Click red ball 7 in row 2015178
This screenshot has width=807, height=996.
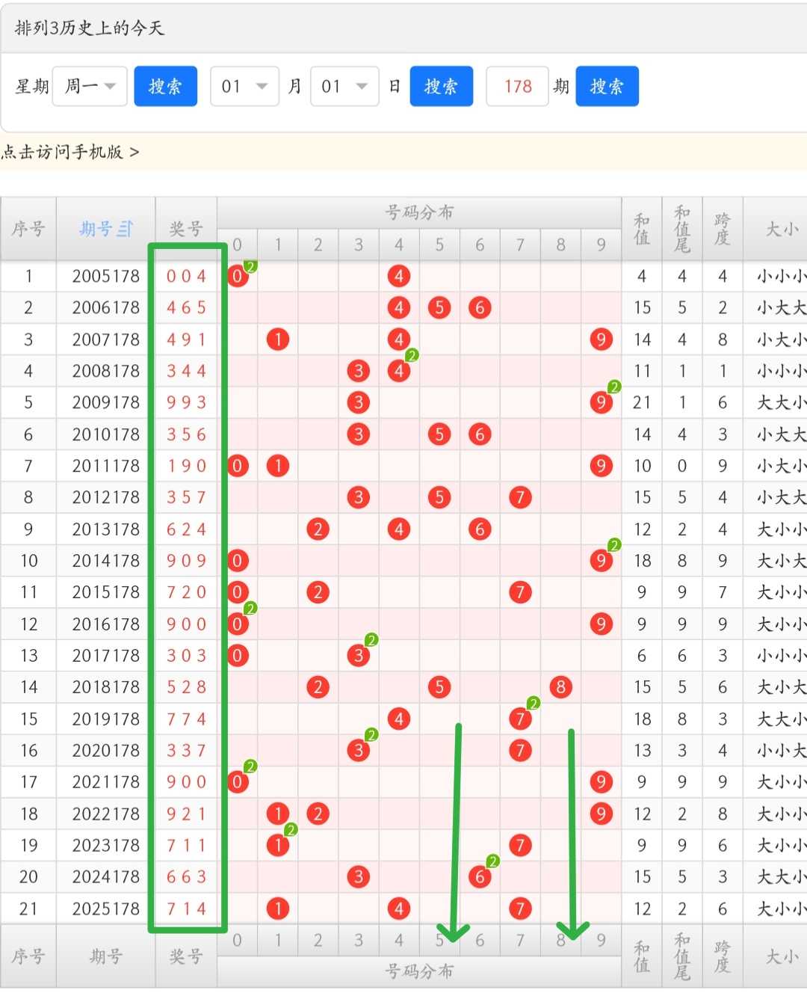[x=520, y=592]
